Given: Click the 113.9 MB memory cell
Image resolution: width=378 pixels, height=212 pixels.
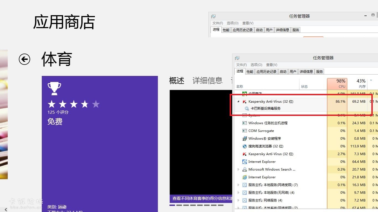Looking at the screenshot, I should point(358,146).
